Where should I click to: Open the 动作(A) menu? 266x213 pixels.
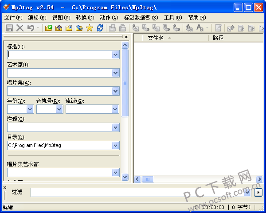(109, 18)
